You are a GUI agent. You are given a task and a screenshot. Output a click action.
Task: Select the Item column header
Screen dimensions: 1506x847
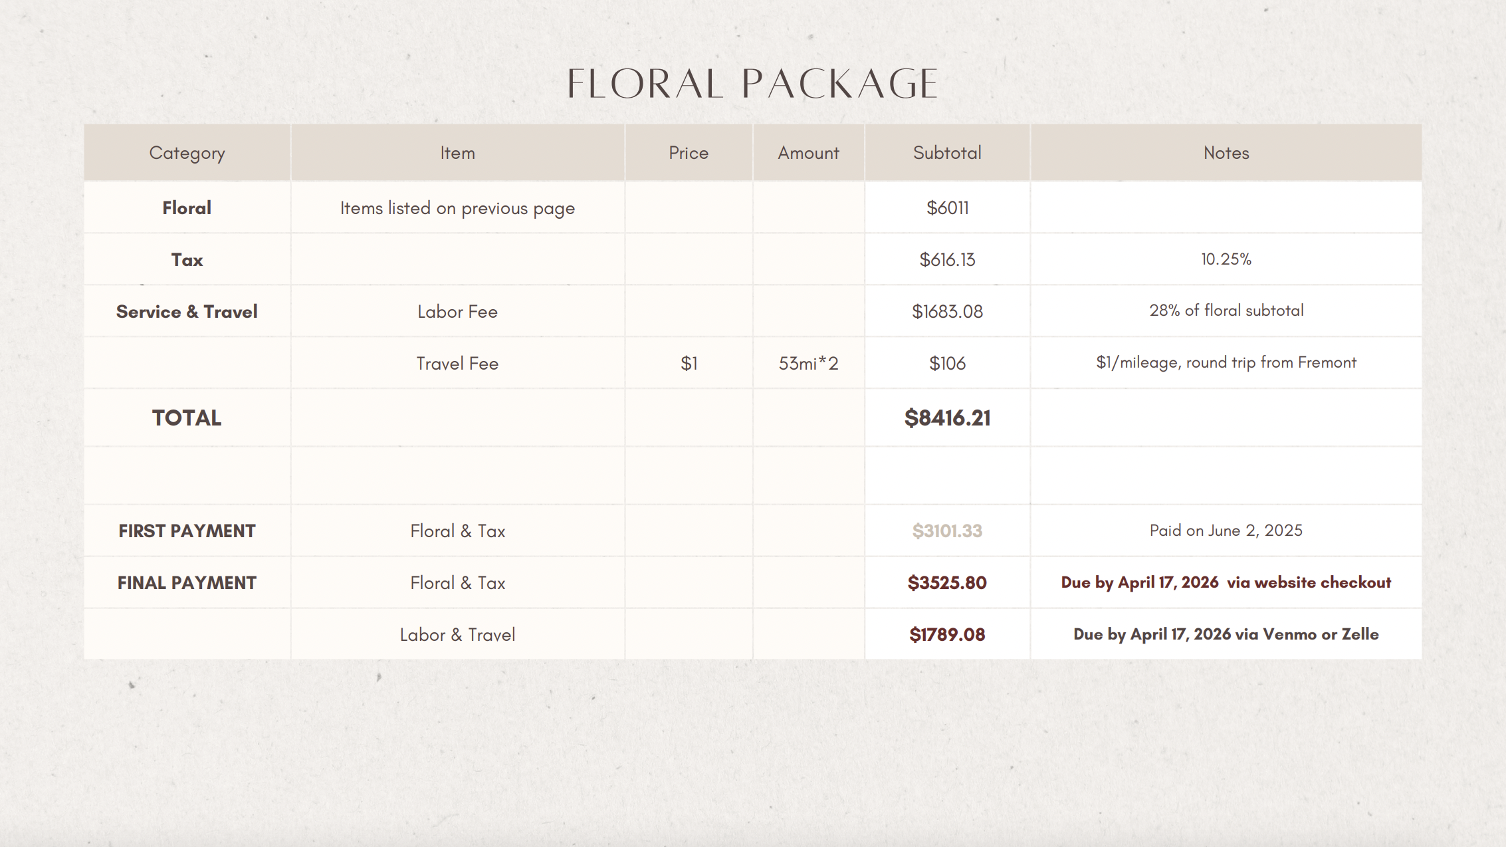coord(457,153)
